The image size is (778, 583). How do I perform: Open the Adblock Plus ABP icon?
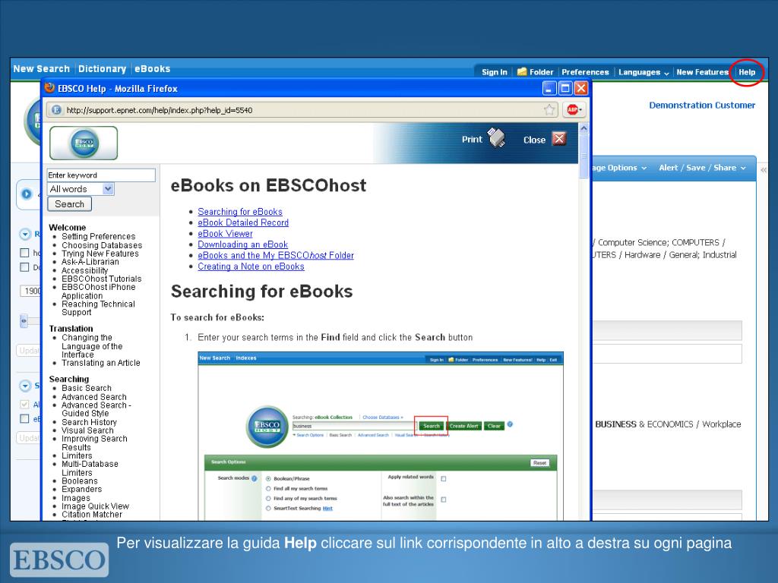(571, 109)
